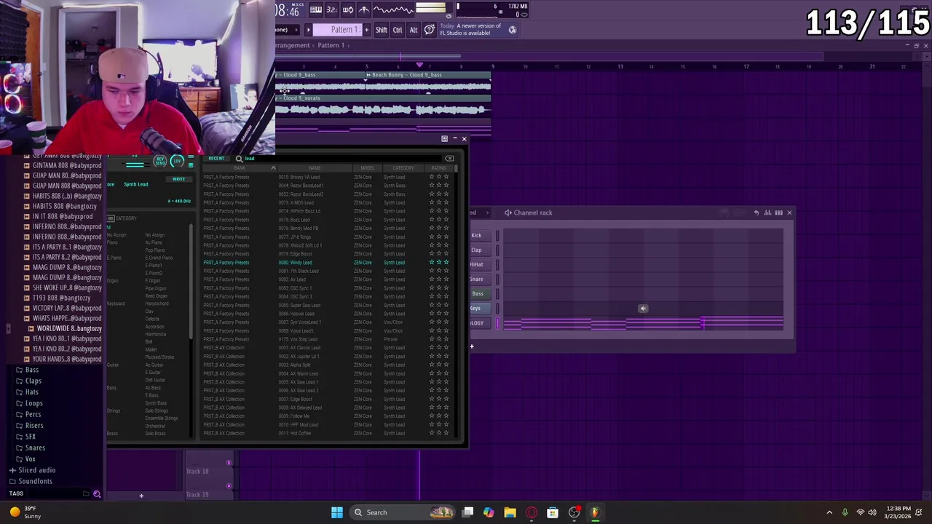Screen dimensions: 932x524
Task: Adjust the LEV level knob
Action: tap(177, 161)
